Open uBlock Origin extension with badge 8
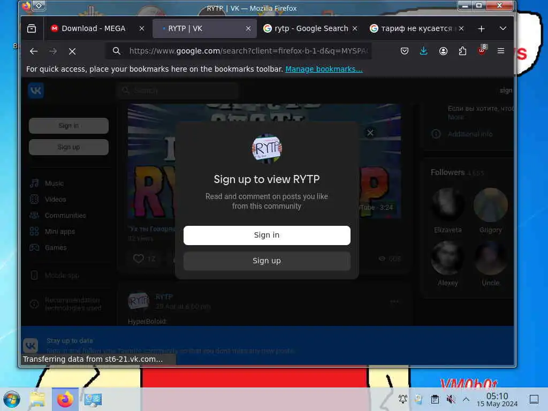Screen dimensions: 548x411 (482, 51)
